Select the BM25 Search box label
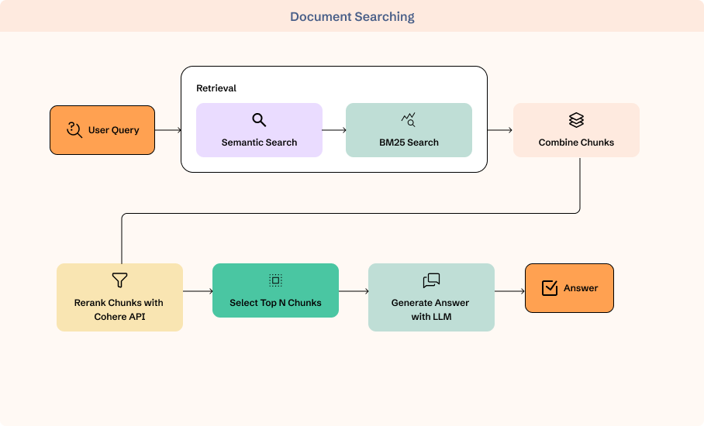Screen dimensions: 704x426 pos(409,143)
